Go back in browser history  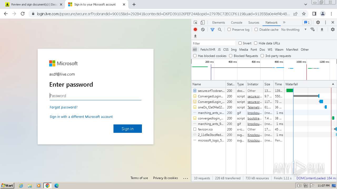pyautogui.click(x=6, y=14)
